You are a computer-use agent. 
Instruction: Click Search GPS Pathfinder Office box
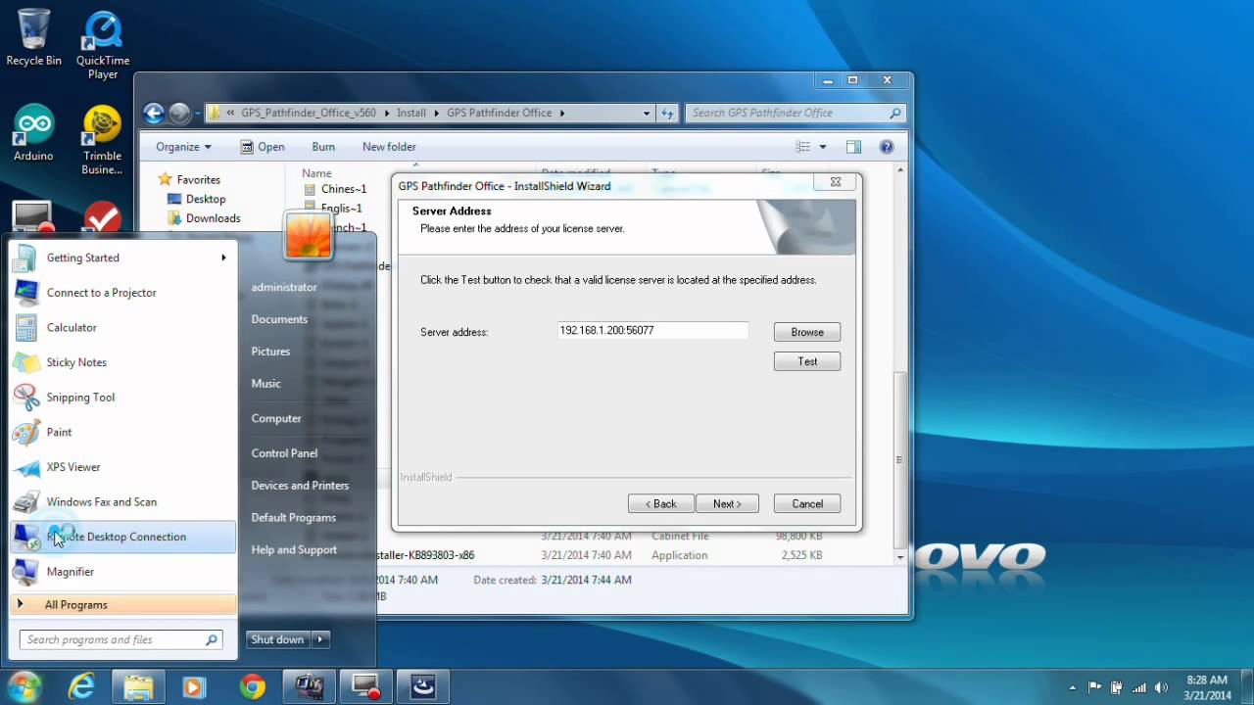click(795, 113)
